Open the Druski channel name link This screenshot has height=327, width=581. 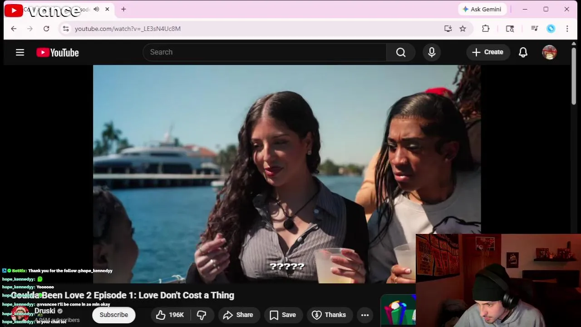[45, 311]
